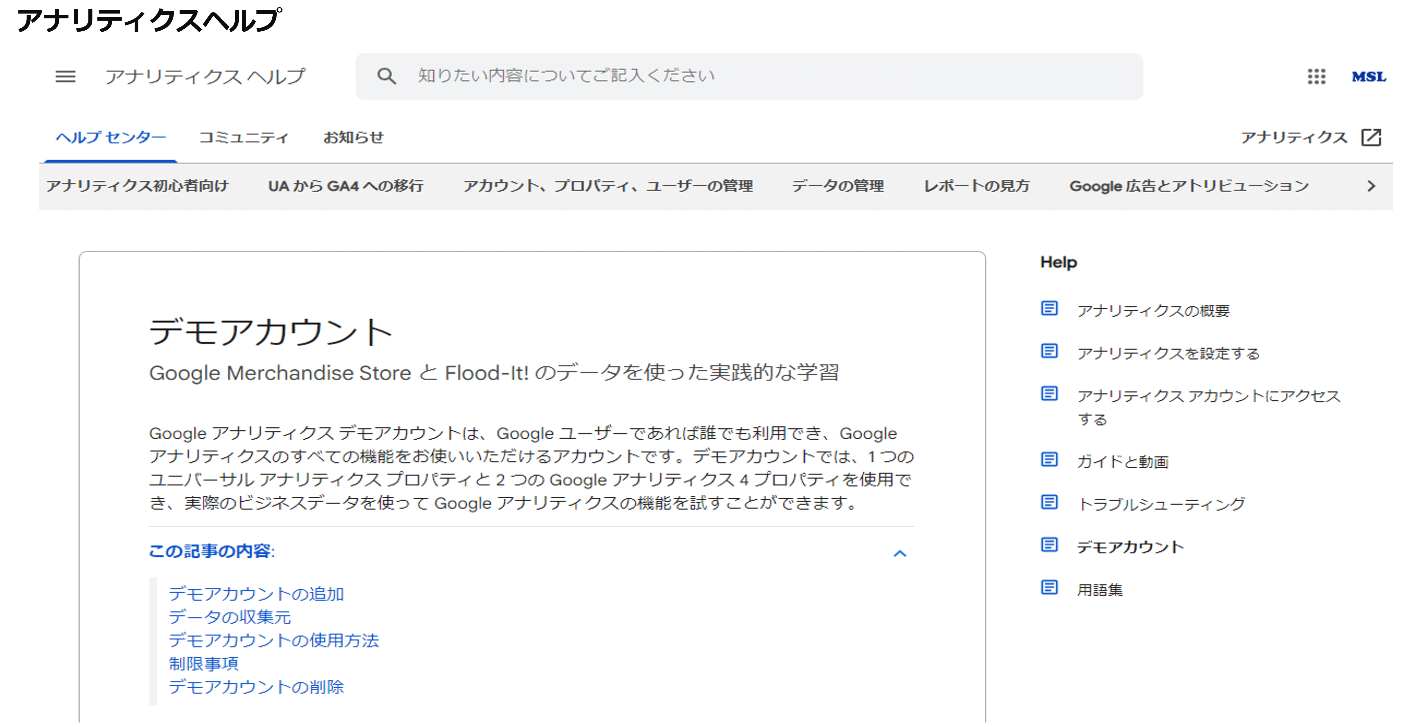Switch to the ヘルプ センター tab

click(111, 137)
